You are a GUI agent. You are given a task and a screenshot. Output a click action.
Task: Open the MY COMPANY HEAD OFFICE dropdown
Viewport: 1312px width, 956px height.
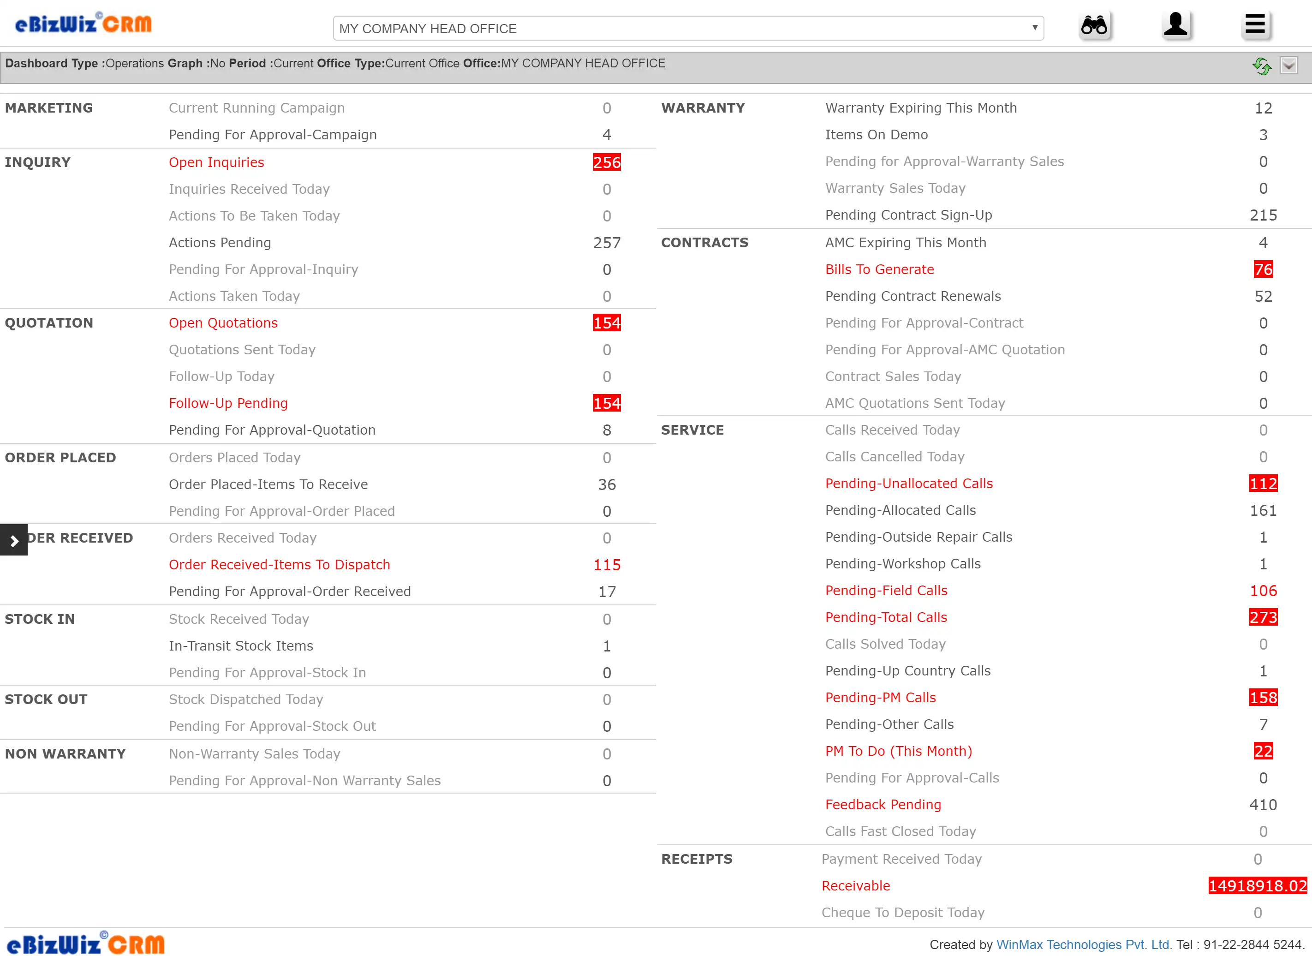point(688,28)
